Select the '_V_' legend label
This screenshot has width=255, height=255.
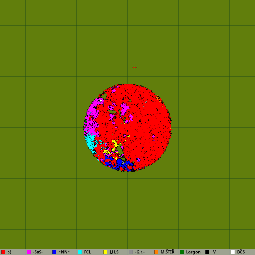(215, 252)
